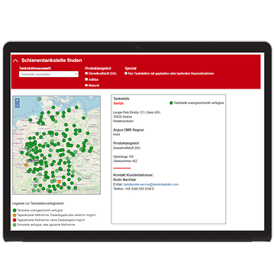Check the Motoröl product option
This screenshot has height=275, width=275.
pos(86,85)
